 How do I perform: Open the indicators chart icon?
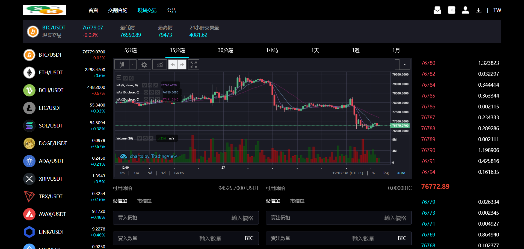click(x=159, y=65)
